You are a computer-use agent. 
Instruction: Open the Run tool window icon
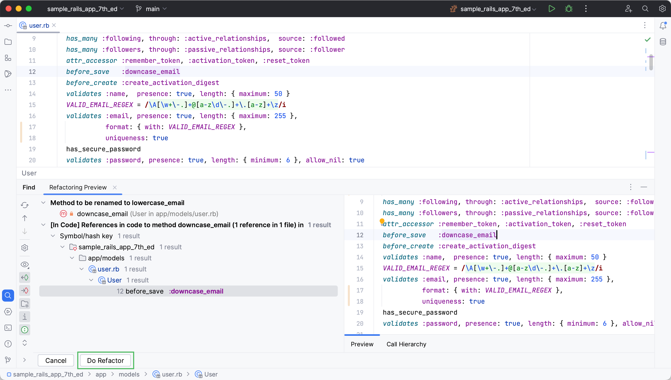click(8, 312)
